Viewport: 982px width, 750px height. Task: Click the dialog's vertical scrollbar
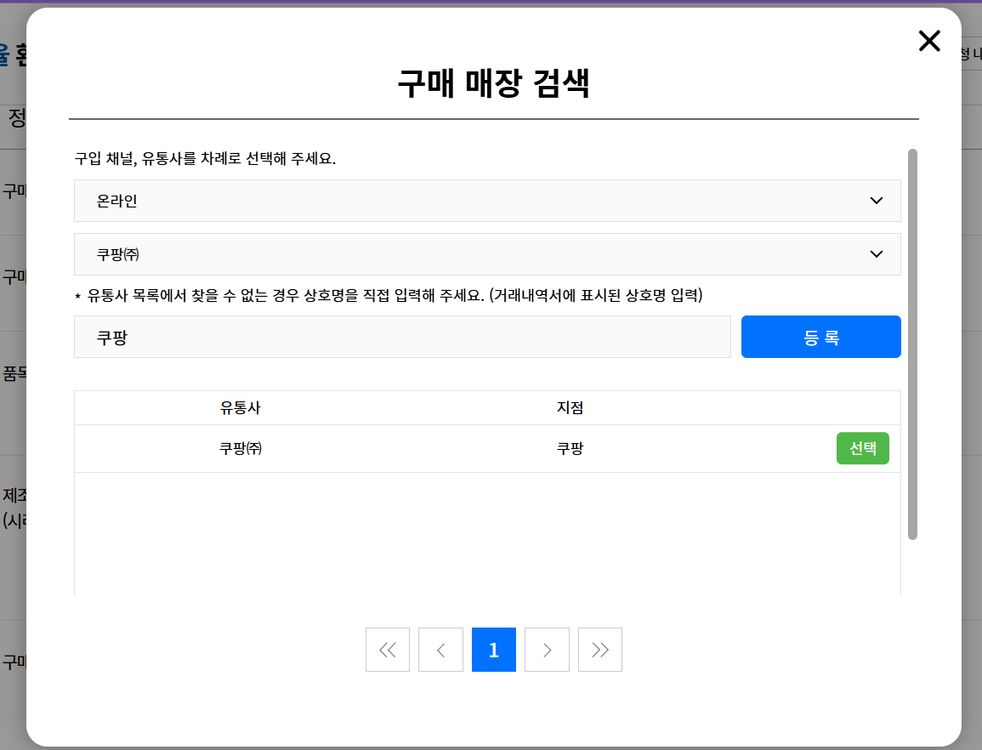(x=912, y=344)
